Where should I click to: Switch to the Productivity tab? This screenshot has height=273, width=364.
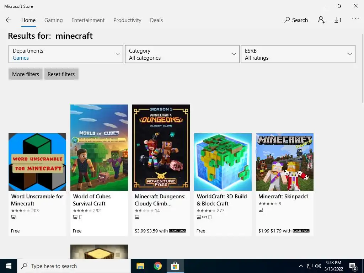click(x=127, y=20)
